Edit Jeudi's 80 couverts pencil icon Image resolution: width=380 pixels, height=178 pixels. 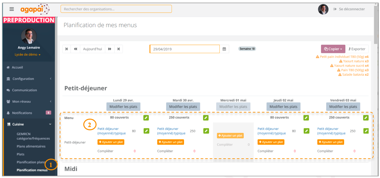tap(306, 118)
